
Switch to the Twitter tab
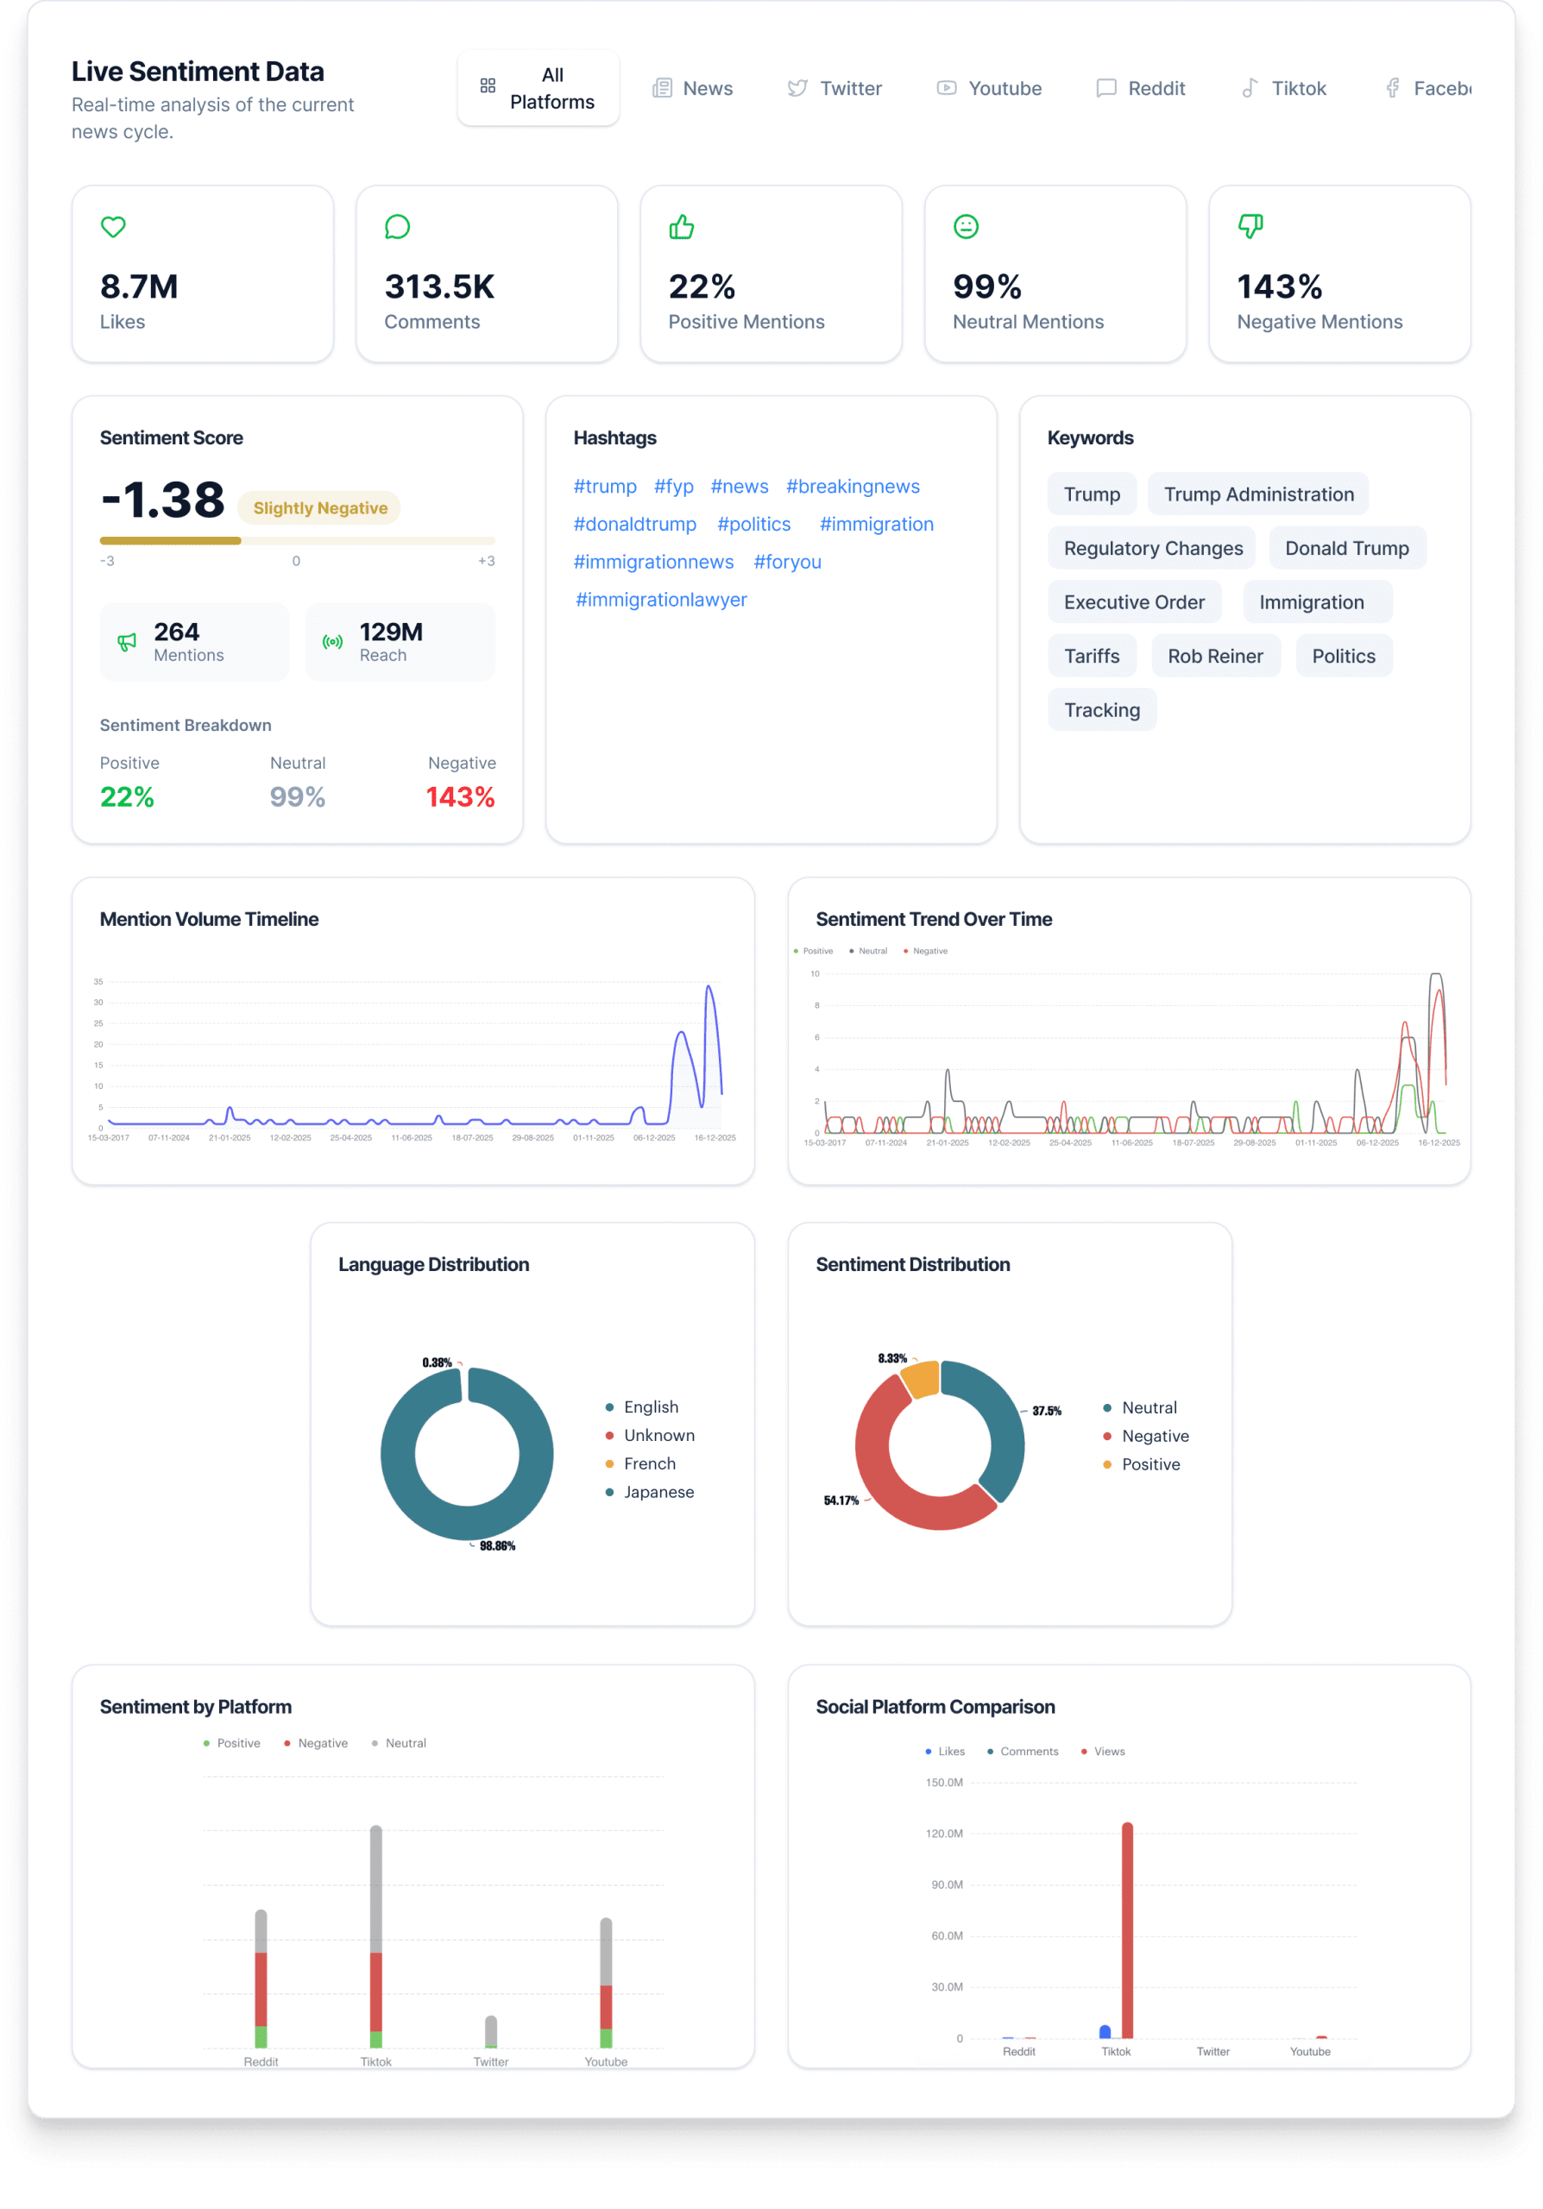click(x=835, y=89)
